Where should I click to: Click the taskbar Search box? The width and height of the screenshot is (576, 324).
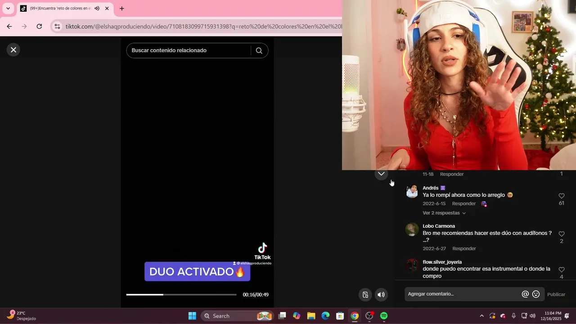pyautogui.click(x=237, y=316)
